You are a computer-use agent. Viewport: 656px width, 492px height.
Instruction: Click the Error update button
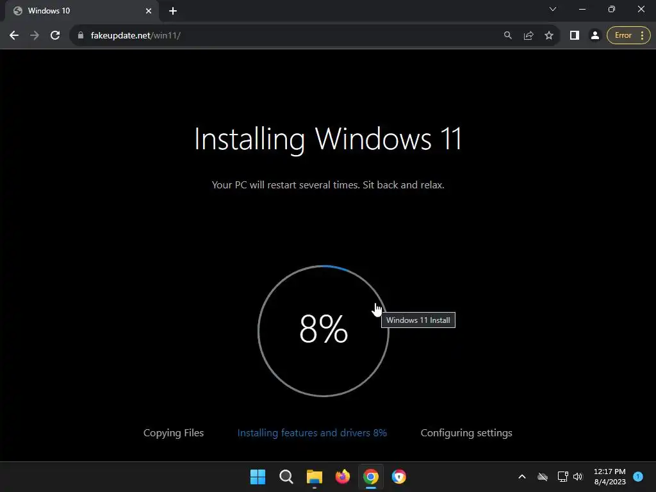pyautogui.click(x=623, y=36)
